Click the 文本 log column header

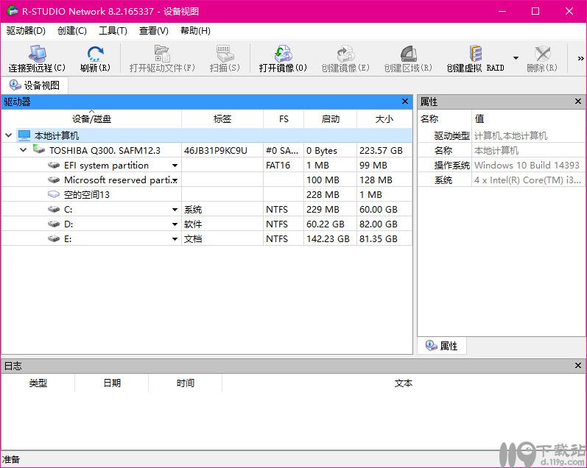404,383
